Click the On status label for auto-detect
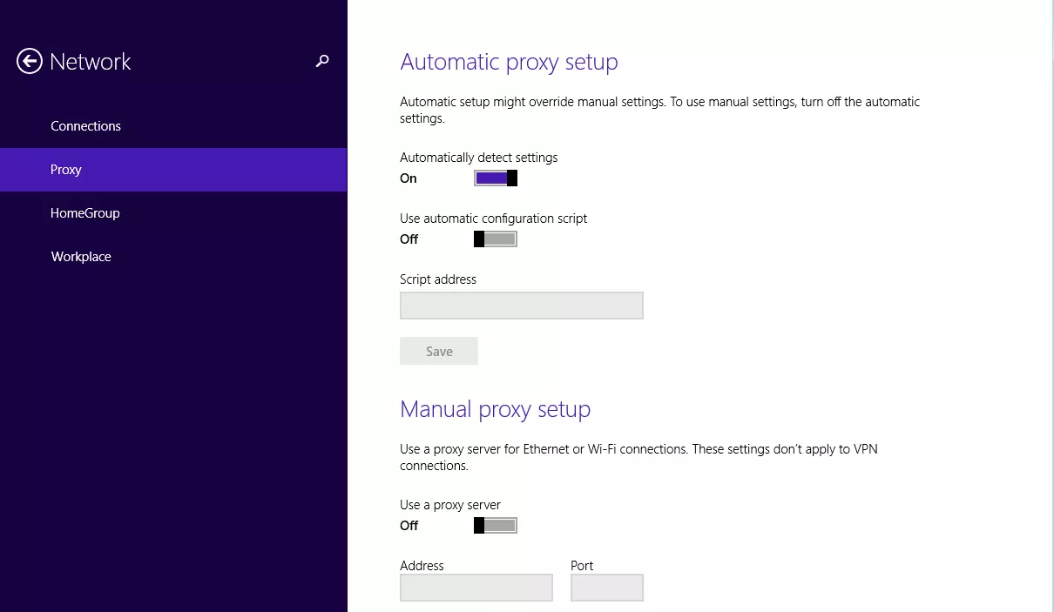This screenshot has height=612, width=1054. [409, 178]
